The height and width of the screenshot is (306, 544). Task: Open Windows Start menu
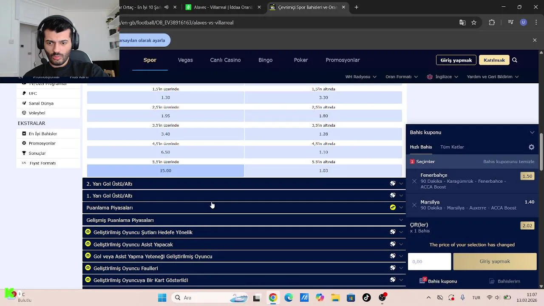pyautogui.click(x=162, y=298)
